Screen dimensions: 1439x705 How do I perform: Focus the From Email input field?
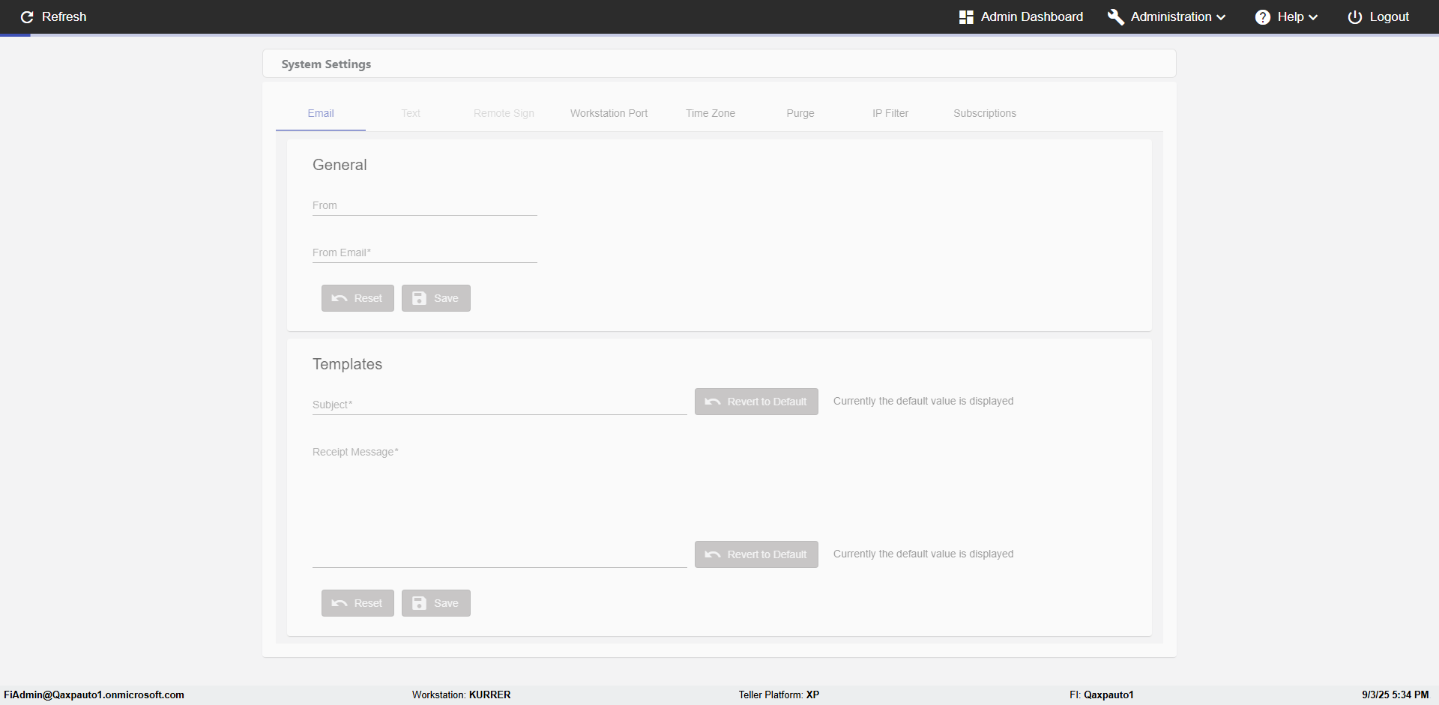click(425, 252)
